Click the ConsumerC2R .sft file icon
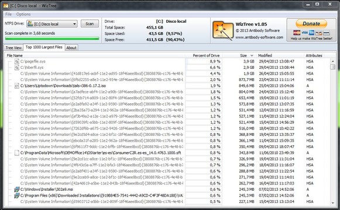The width and height of the screenshot is (340, 210). click(x=17, y=153)
